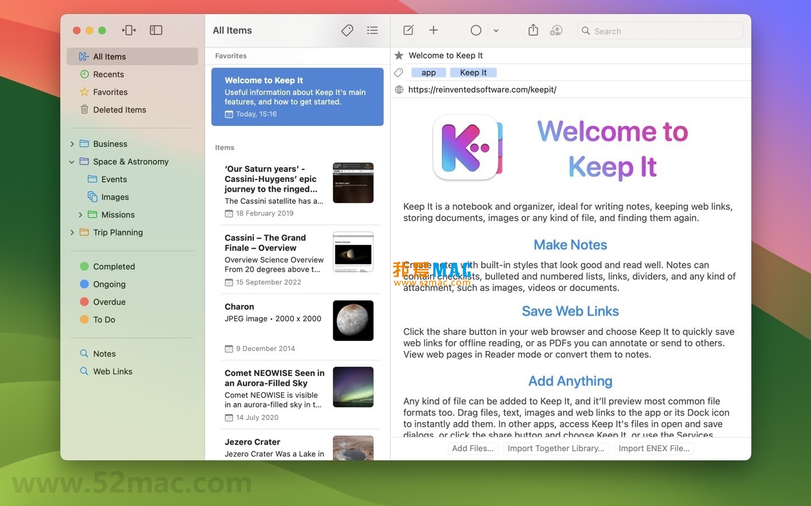
Task: Open the status dropdown chevron in the toolbar
Action: (496, 30)
